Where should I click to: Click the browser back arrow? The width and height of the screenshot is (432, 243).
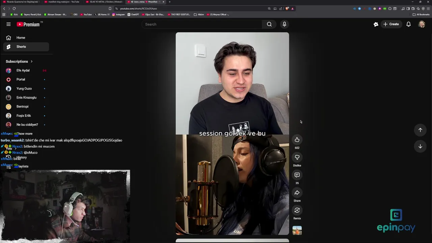(x=4, y=8)
